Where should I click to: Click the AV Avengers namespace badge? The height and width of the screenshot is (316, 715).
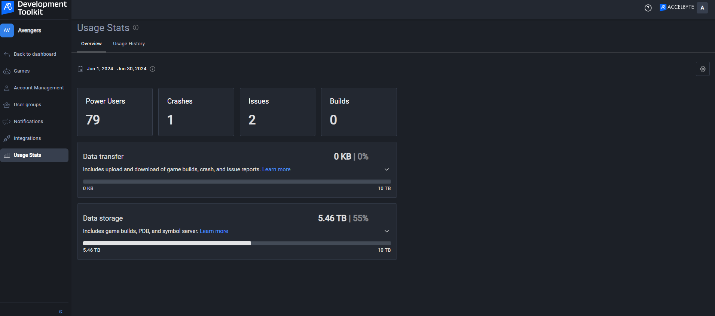tap(7, 30)
